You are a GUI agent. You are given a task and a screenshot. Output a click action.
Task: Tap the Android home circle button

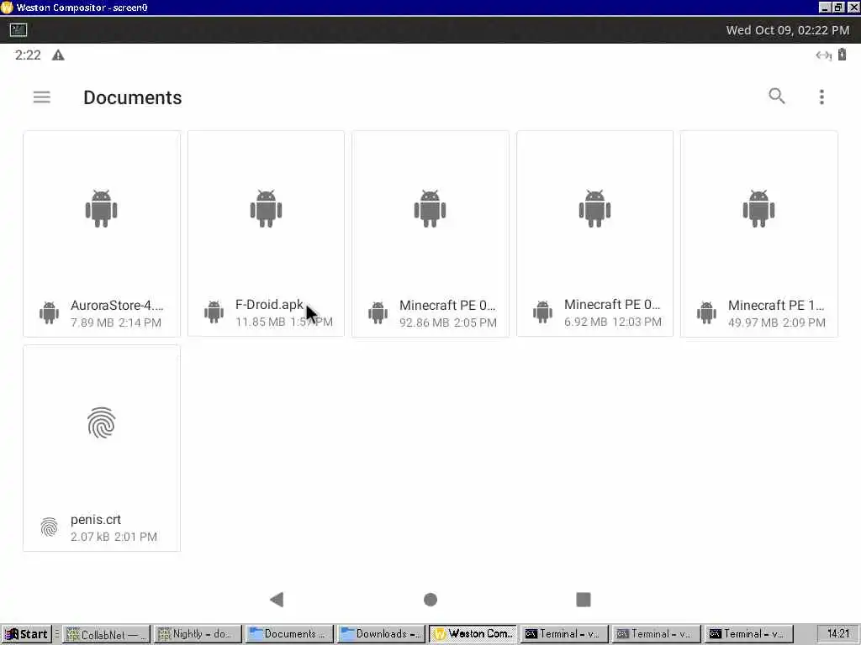tap(430, 600)
